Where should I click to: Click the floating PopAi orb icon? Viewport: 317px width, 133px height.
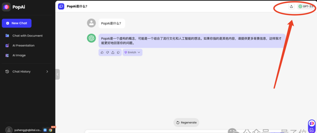pyautogui.click(x=312, y=123)
